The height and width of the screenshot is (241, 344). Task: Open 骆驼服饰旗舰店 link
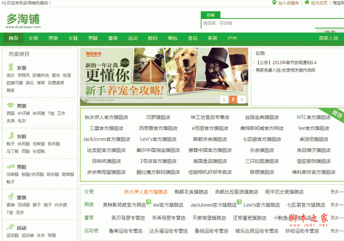click(314, 161)
